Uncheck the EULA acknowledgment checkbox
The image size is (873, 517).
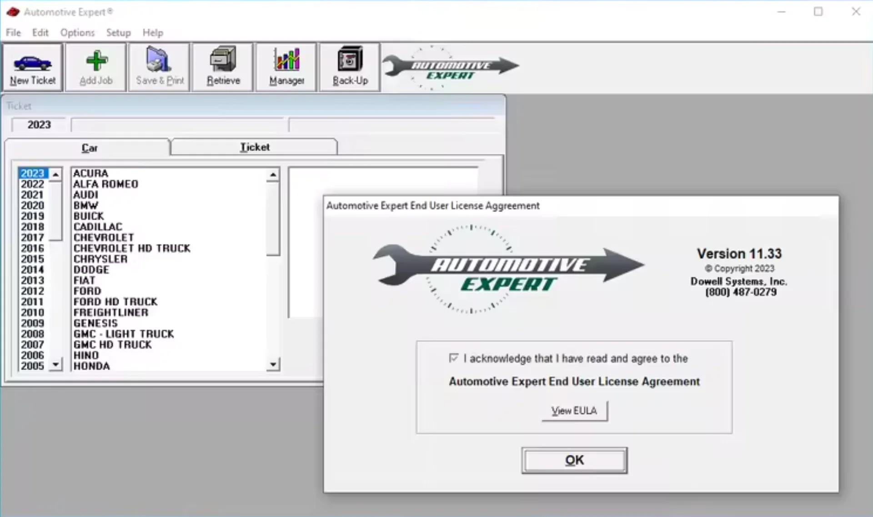click(453, 358)
